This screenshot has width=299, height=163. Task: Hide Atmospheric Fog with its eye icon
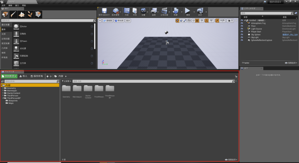coord(242,23)
